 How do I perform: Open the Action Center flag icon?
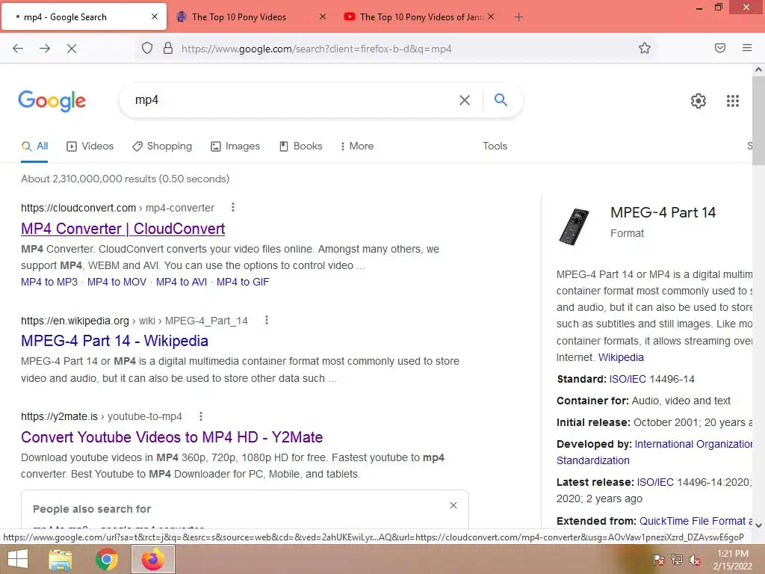pos(658,560)
